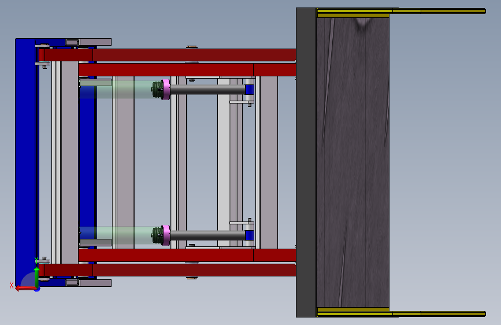Viewport: 501px width, 325px height.
Task: Select the upper pink cylinder flange
Action: 166,90
